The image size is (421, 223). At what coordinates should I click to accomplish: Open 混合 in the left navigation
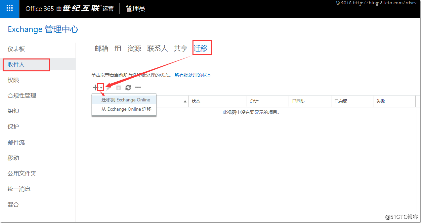coord(13,204)
